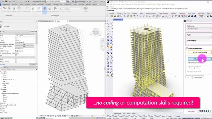Switch to Top viewport tab at bottom
Image resolution: width=212 pixels, height=119 pixels.
click(124, 113)
